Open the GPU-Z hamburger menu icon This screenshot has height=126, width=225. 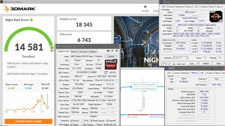(117, 51)
